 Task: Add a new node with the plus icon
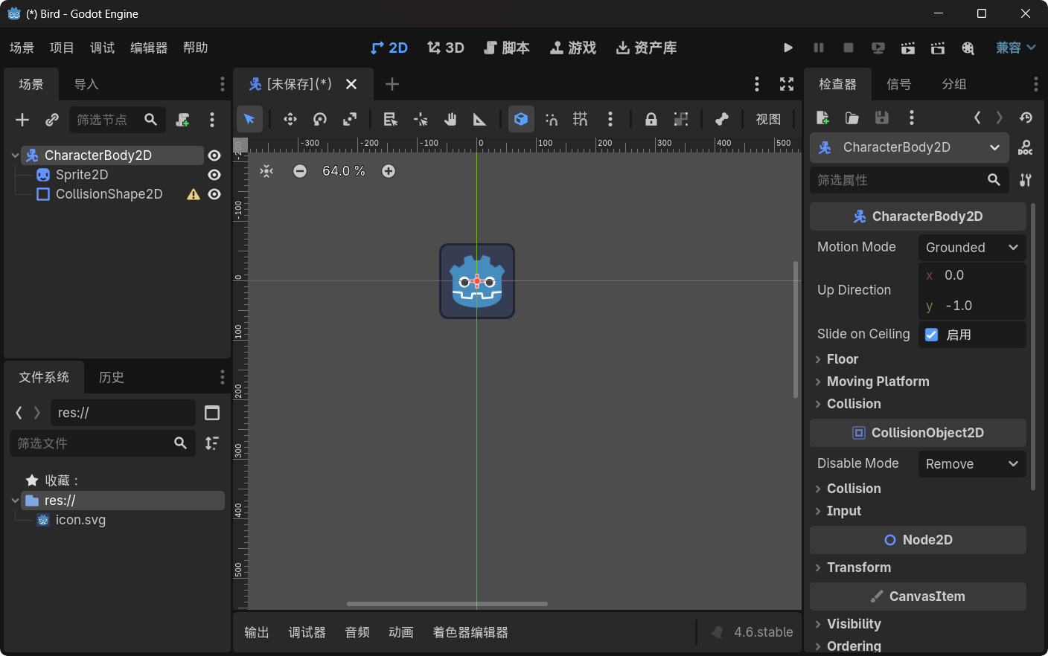point(22,120)
